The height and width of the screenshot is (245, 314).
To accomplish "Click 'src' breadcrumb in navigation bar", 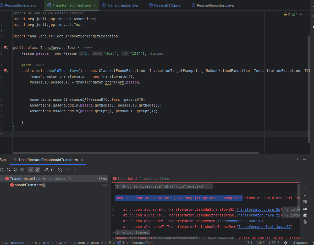I will tap(34, 243).
